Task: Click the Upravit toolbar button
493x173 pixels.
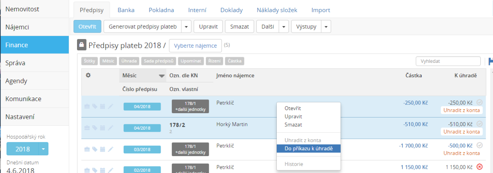Action: (208, 26)
